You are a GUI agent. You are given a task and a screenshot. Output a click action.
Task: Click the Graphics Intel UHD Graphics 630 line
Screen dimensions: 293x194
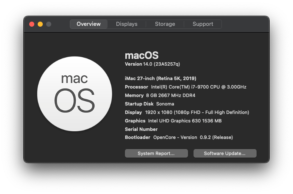point(173,121)
